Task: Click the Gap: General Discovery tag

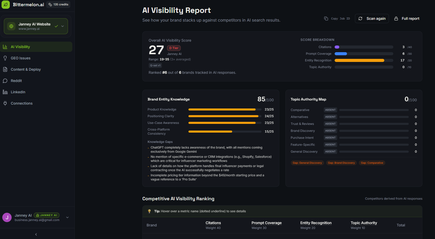Action: pyautogui.click(x=307, y=163)
